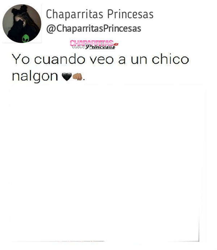The image size is (217, 250).
Task: Open the @ChaparritasPrincesas handle link
Action: click(x=94, y=29)
